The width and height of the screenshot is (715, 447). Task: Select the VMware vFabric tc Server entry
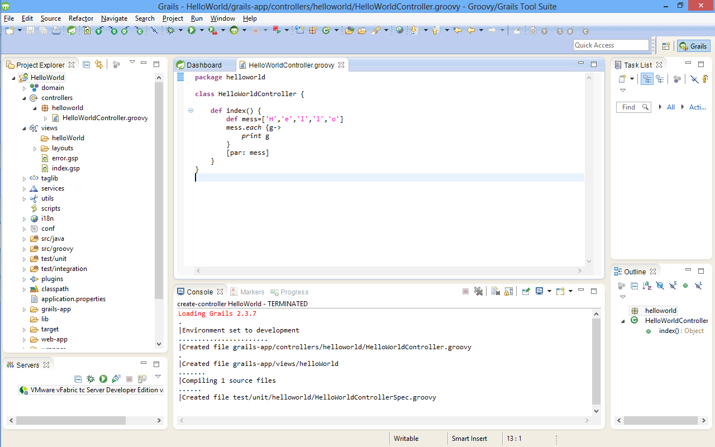(92, 390)
